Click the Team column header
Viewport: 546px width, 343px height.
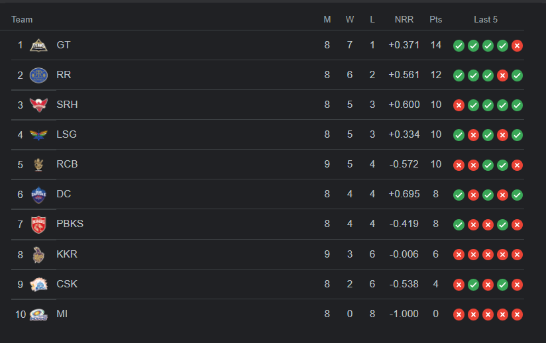click(22, 20)
